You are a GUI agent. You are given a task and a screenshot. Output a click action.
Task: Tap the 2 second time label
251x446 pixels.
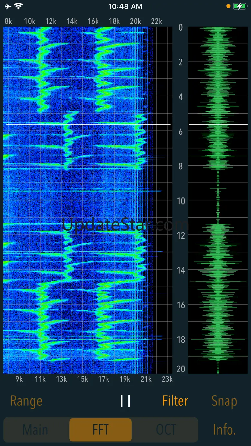pos(181,62)
